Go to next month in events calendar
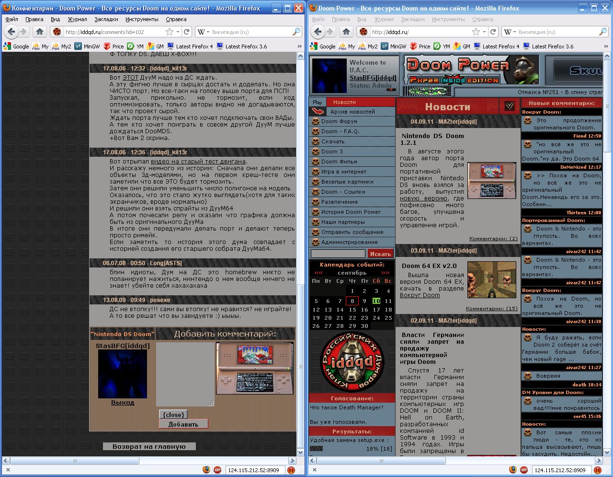 coord(385,273)
